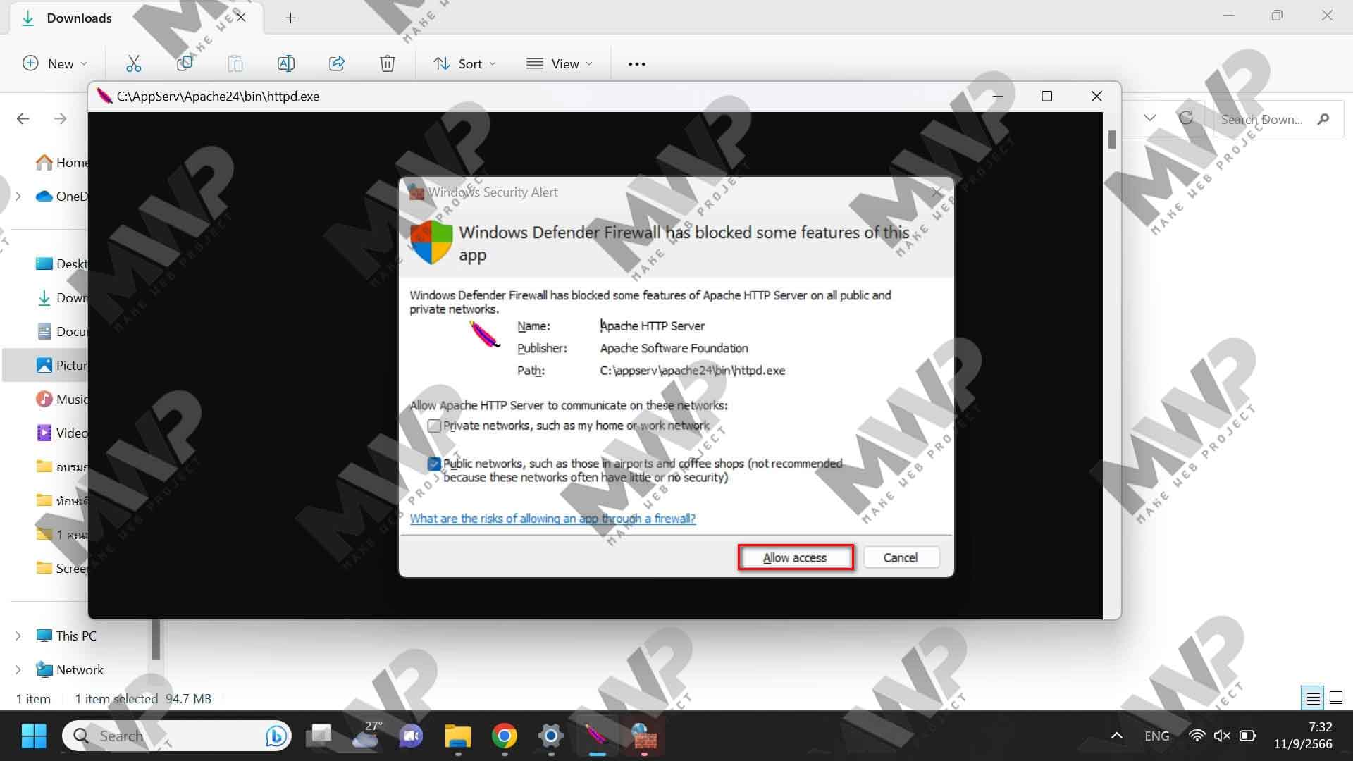Add a new Explorer tab with plus

tap(290, 18)
